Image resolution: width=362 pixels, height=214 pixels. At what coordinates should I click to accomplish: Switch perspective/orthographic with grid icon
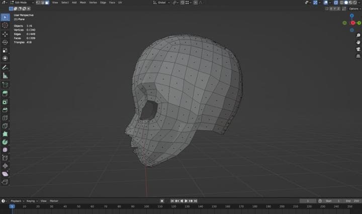pyautogui.click(x=358, y=56)
